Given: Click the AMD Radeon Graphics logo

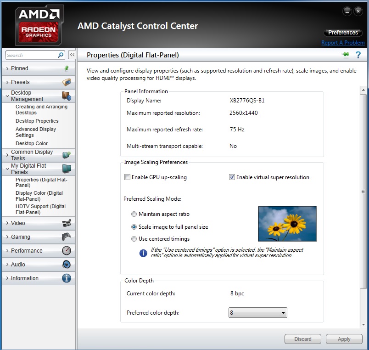Looking at the screenshot, I should point(39,25).
